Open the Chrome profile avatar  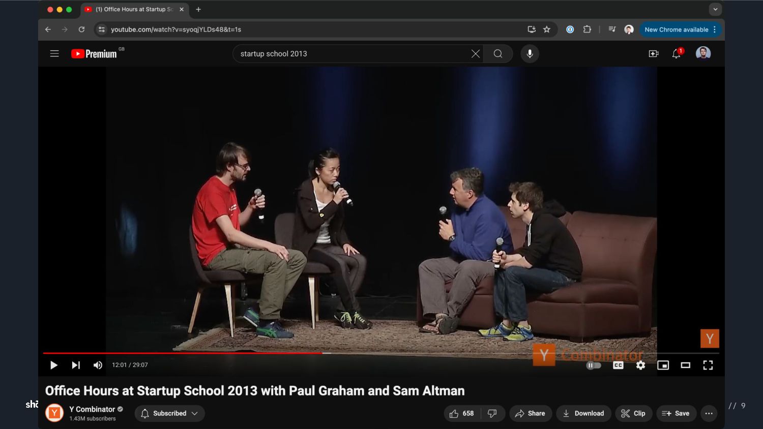[x=629, y=29]
